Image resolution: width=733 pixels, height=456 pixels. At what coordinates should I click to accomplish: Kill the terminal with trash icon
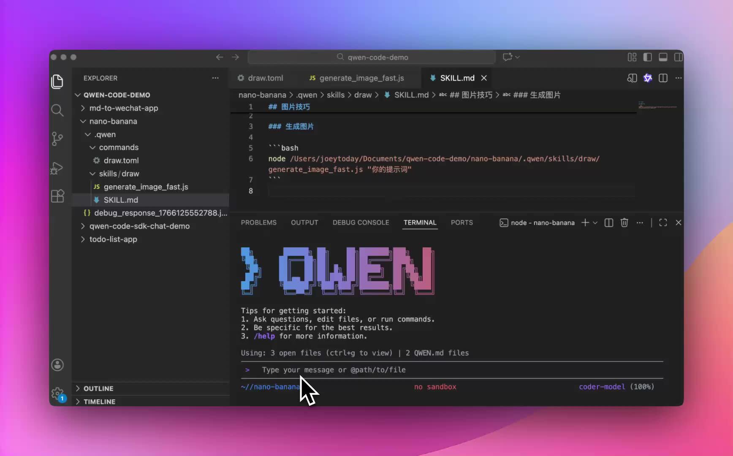[624, 223]
